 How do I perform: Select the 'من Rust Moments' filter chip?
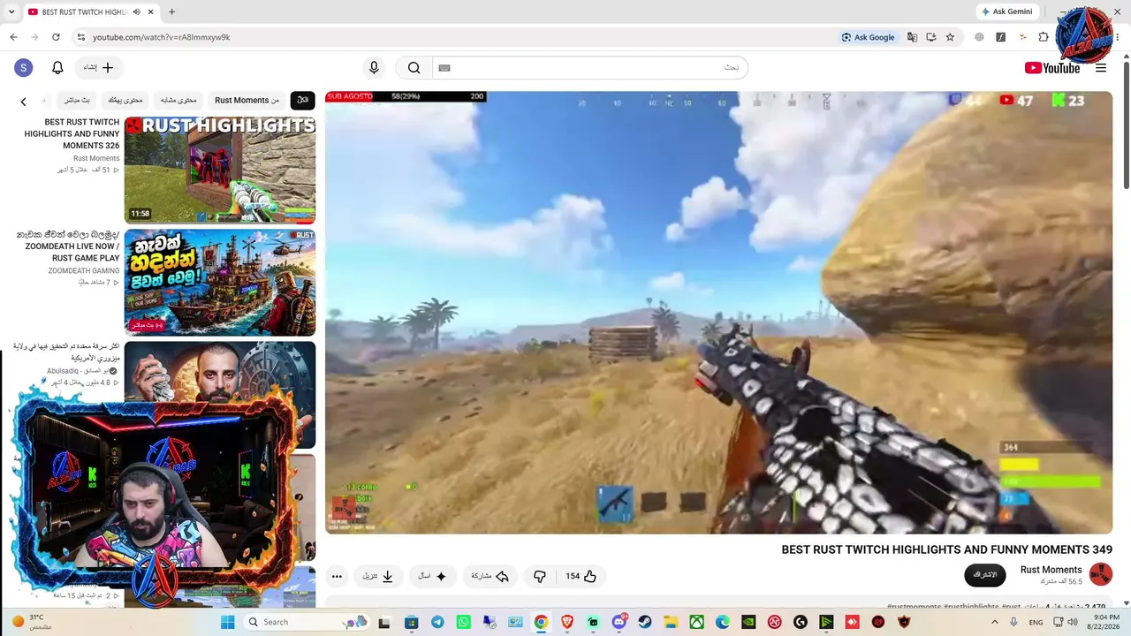247,101
